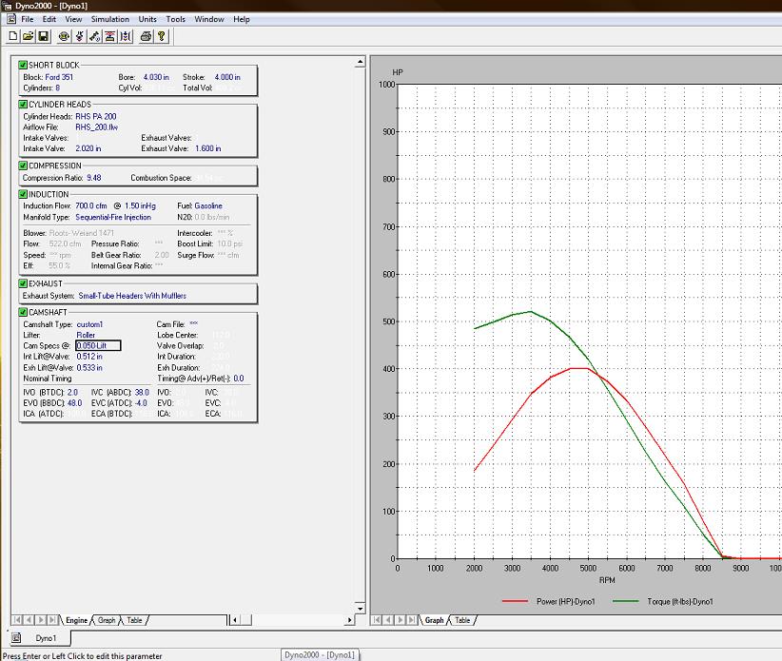Open Manifold Type Sequential-Fire Injection choice
782x661 pixels.
tap(113, 218)
